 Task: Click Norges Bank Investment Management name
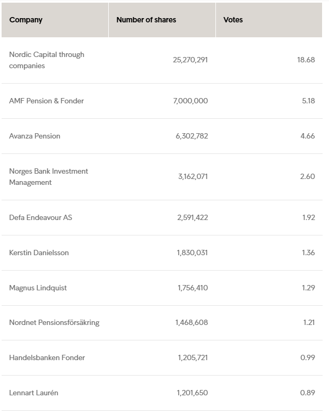pyautogui.click(x=49, y=177)
